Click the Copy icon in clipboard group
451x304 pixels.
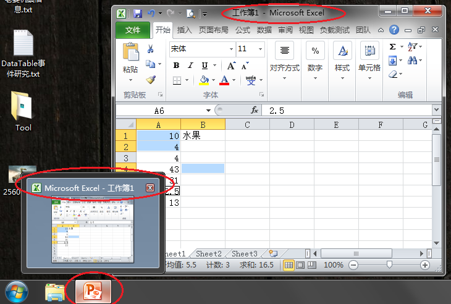tap(150, 64)
